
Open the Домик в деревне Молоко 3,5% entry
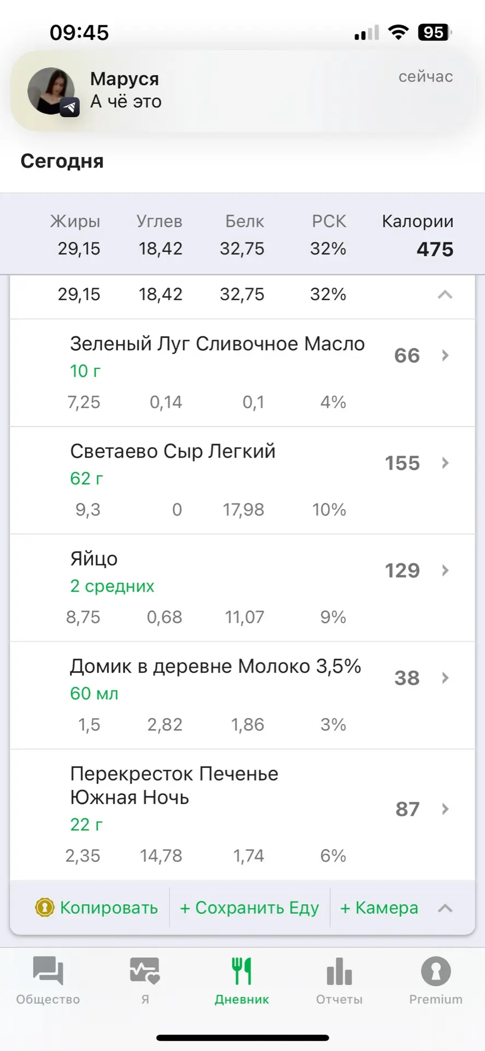pyautogui.click(x=215, y=667)
